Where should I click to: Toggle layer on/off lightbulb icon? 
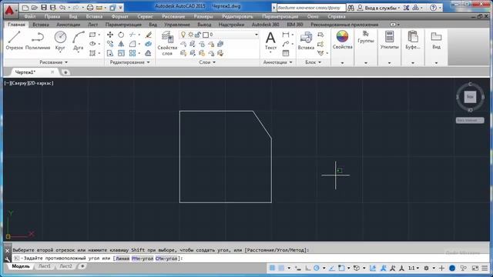click(183, 35)
